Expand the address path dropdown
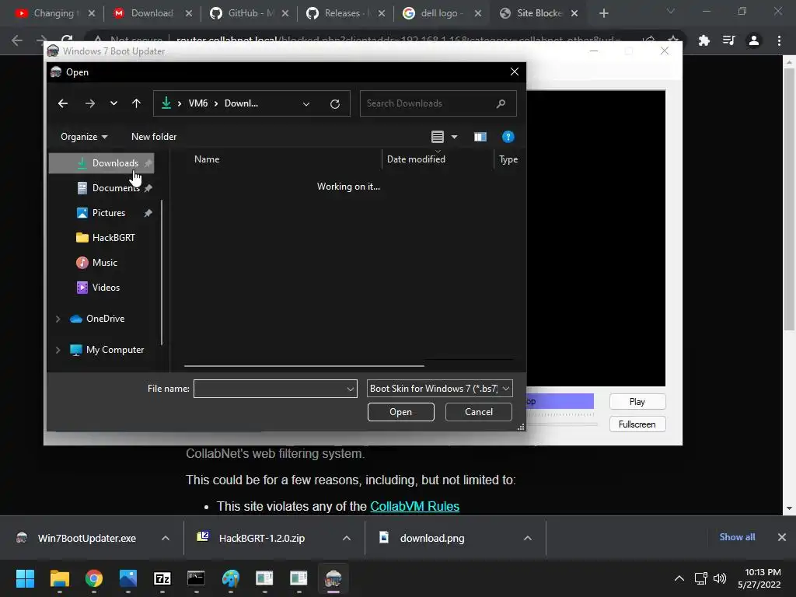796x597 pixels. click(306, 103)
